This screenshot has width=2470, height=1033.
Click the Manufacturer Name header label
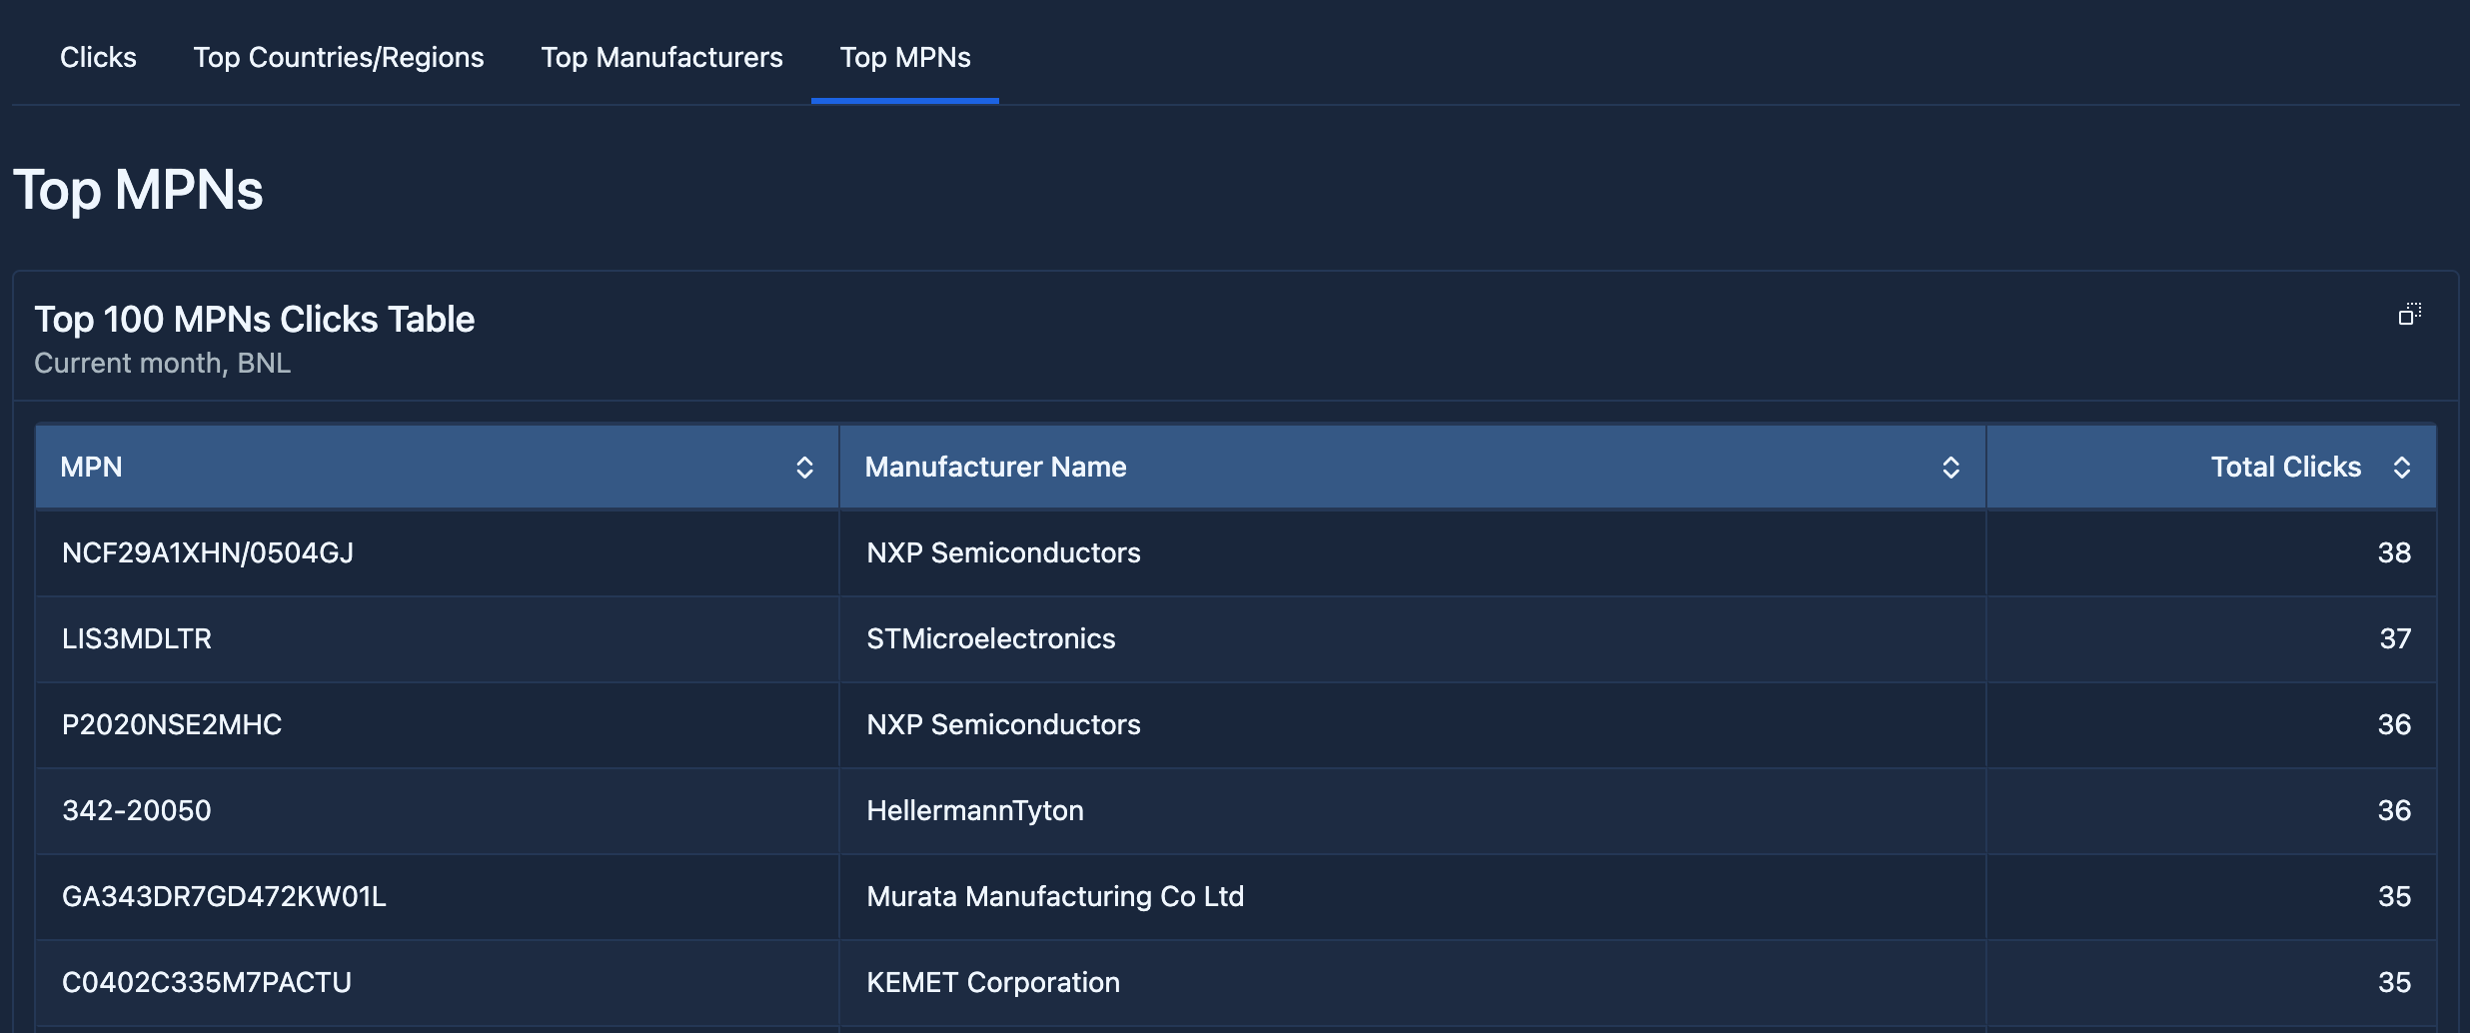tap(995, 468)
